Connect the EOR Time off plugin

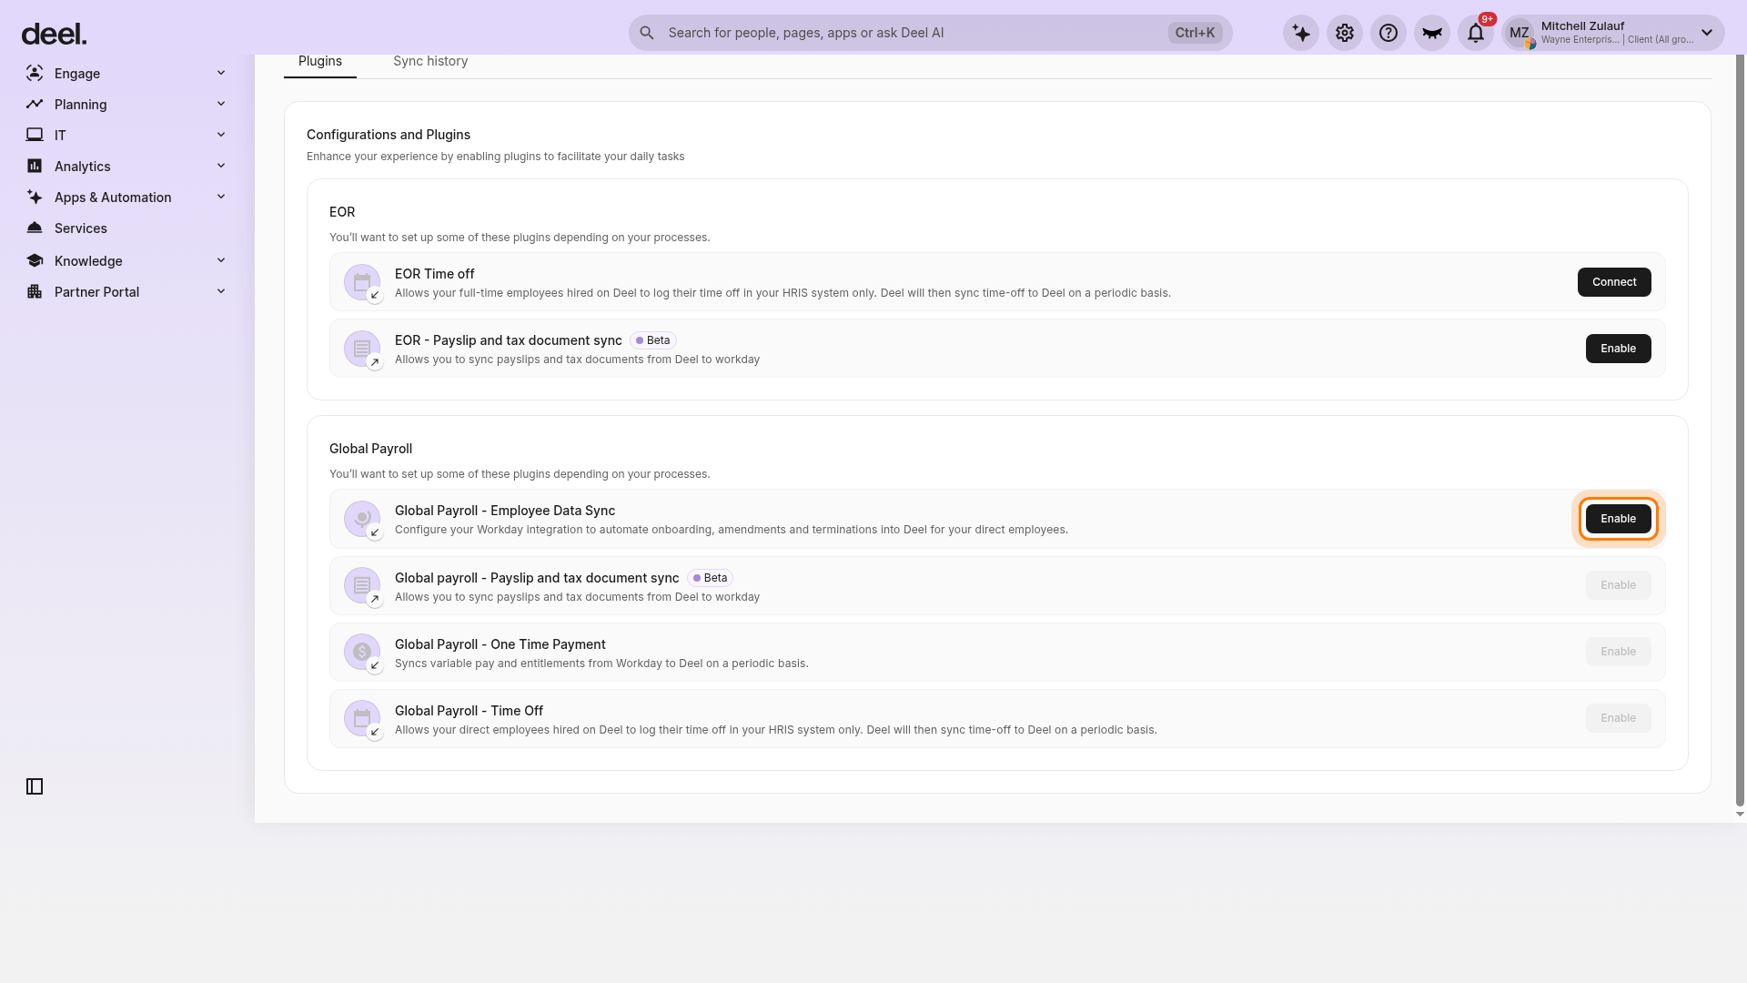[x=1614, y=282]
